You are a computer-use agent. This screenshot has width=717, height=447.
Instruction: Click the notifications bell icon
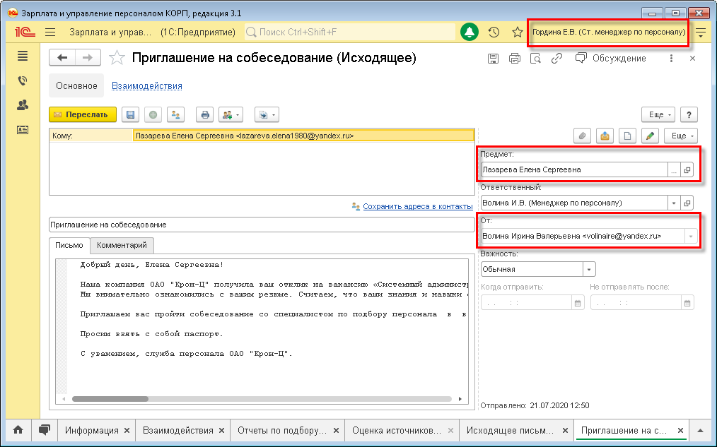coord(469,32)
